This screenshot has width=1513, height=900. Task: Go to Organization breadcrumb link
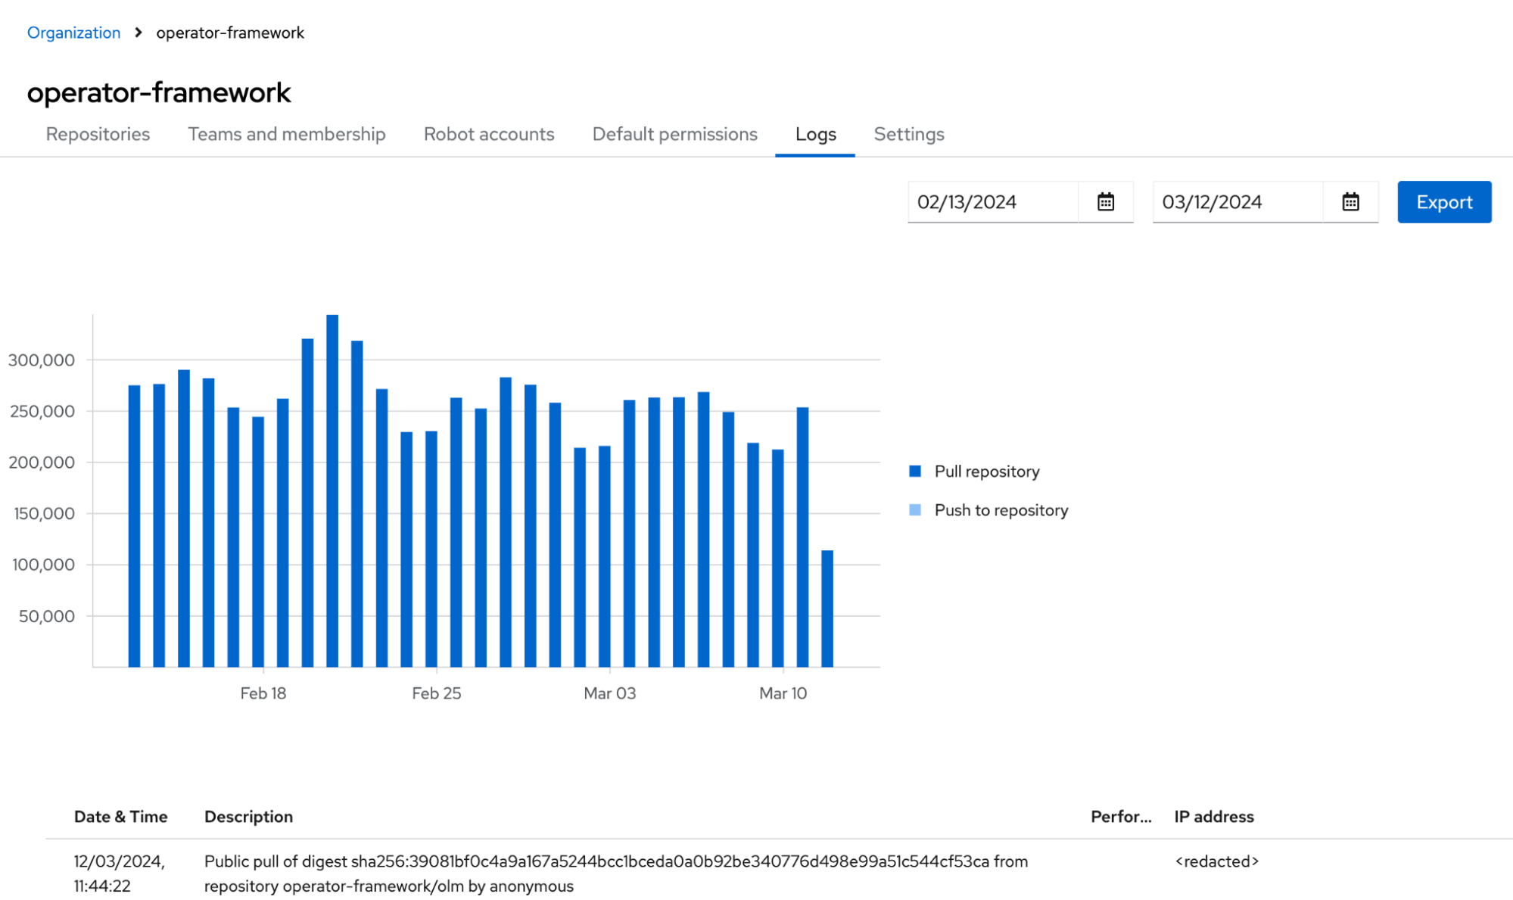pyautogui.click(x=73, y=33)
